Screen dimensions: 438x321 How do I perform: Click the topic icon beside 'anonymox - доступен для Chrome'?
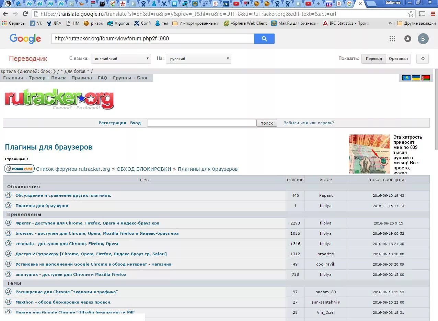click(x=9, y=274)
